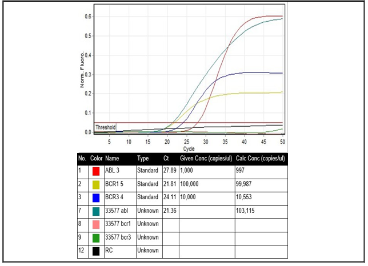This screenshot has width=368, height=266.
Task: Click the black RC color swatch
Action: (x=96, y=251)
